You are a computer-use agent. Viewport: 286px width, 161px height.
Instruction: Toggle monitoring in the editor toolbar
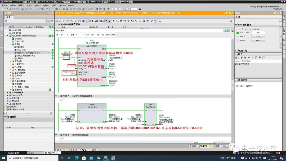155,21
